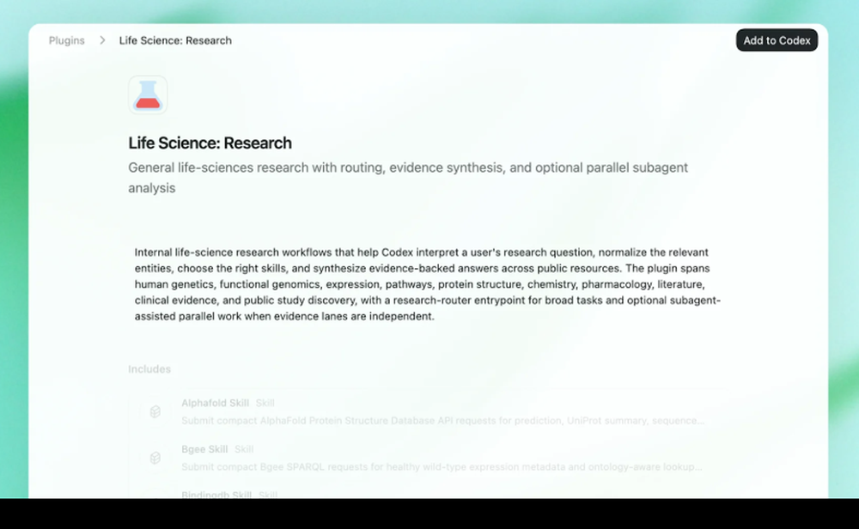Open the Alphafold Skill row
The height and width of the screenshot is (529, 859).
point(430,412)
